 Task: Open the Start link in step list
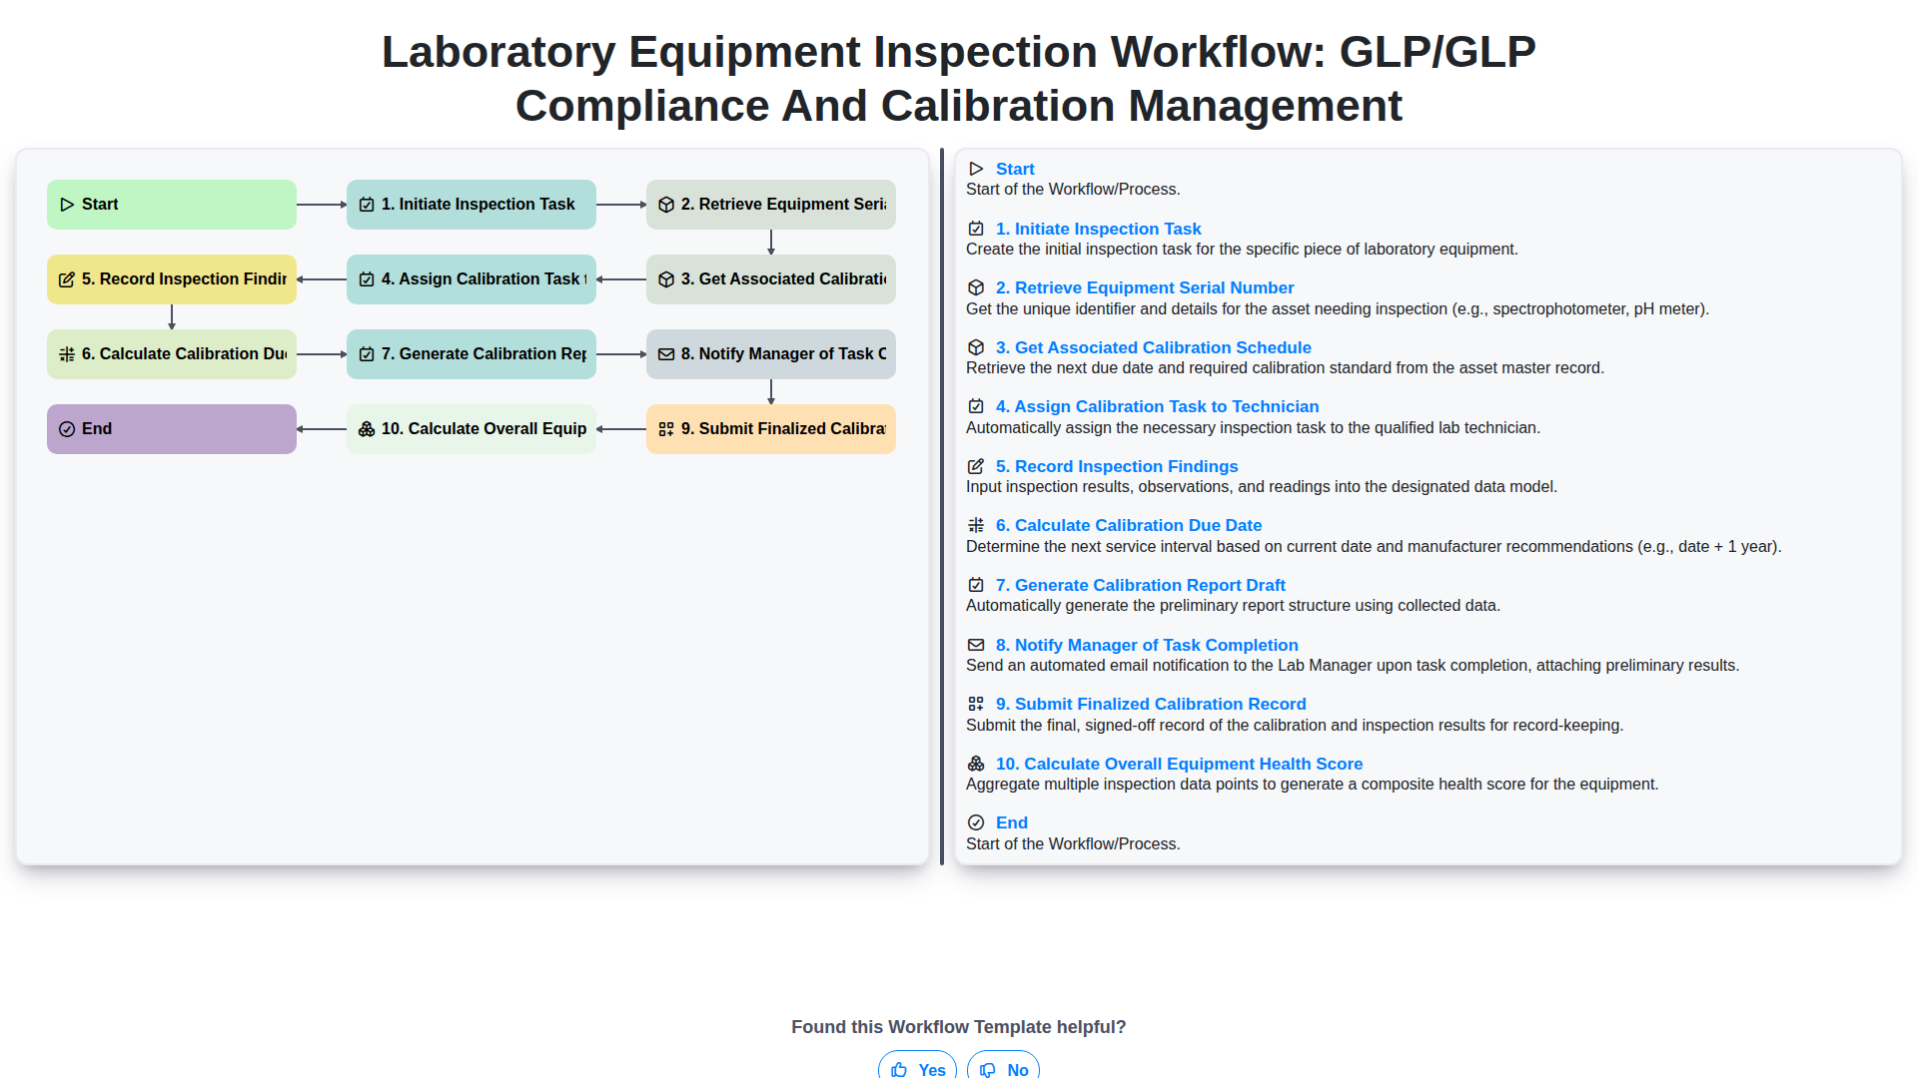point(1015,169)
